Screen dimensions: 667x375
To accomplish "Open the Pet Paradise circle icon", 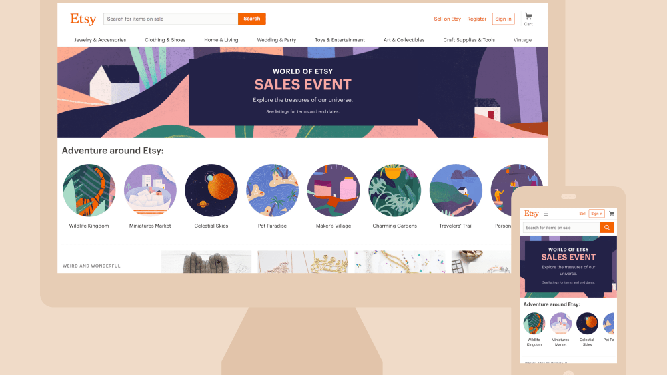I will click(272, 190).
